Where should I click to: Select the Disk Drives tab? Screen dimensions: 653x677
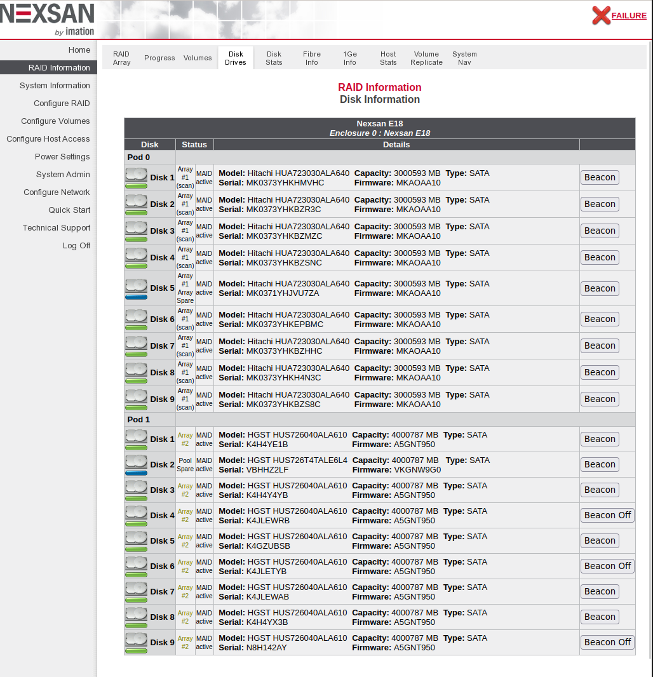point(236,58)
